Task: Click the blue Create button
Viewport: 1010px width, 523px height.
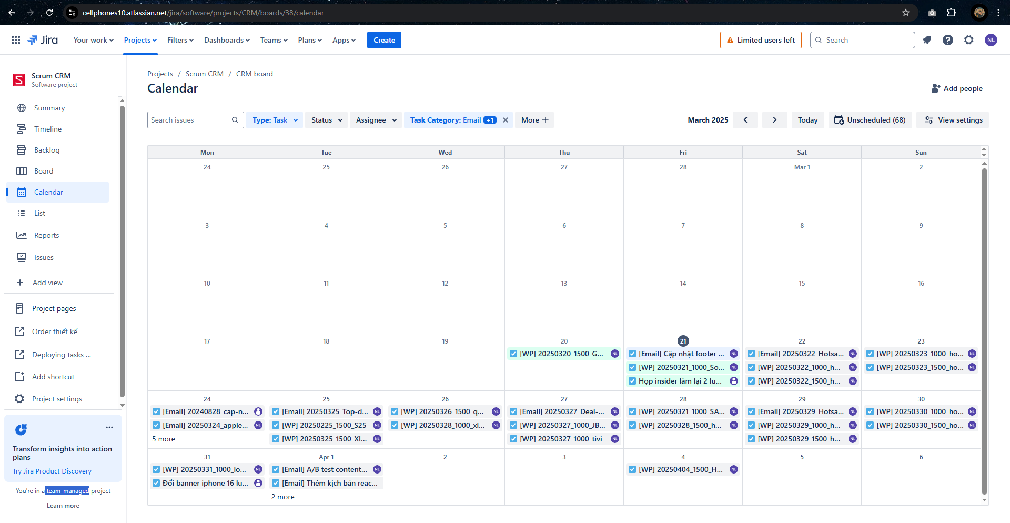Action: 384,40
